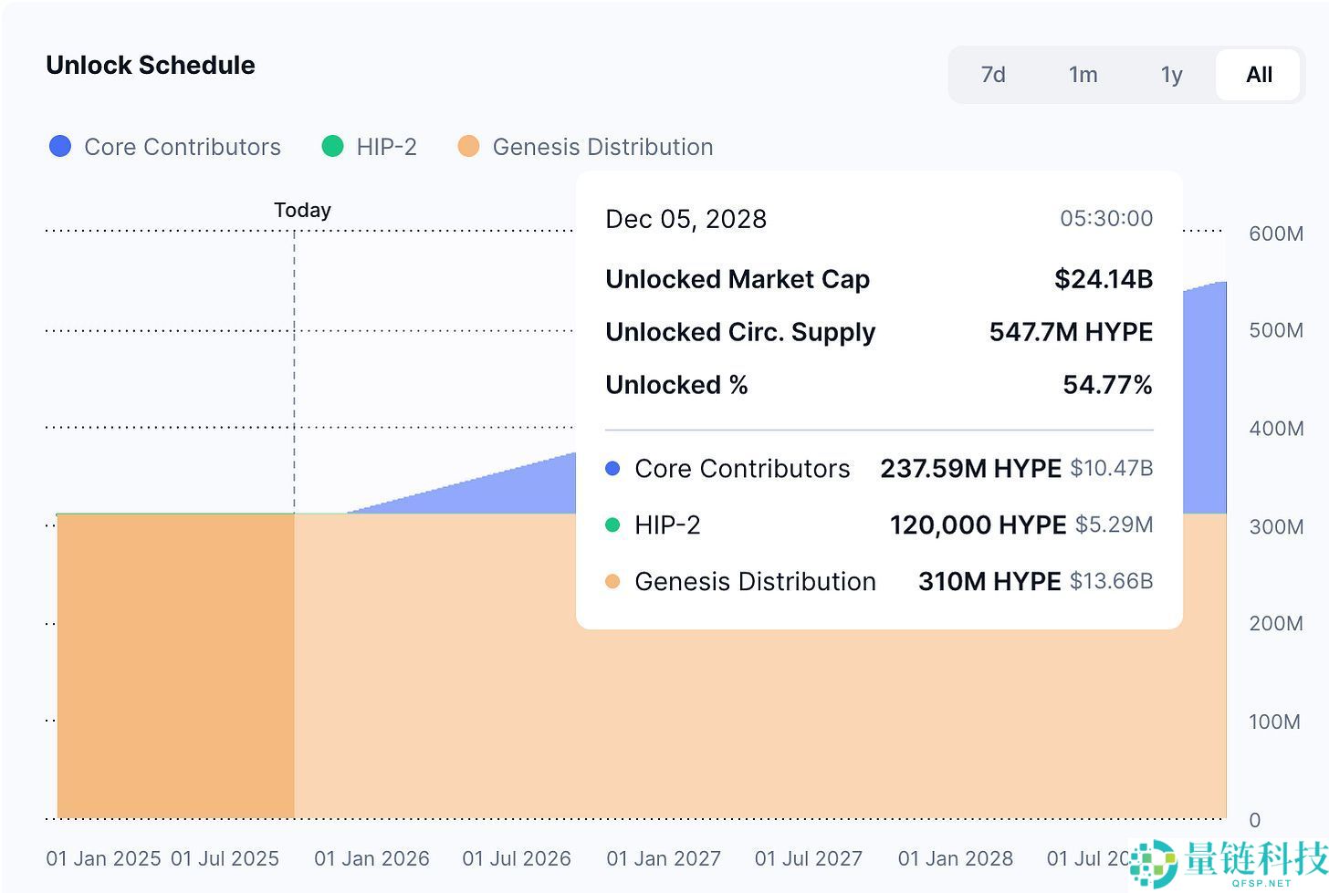Image resolution: width=1329 pixels, height=893 pixels.
Task: Toggle Core Contributors series via legend label
Action: tap(182, 147)
